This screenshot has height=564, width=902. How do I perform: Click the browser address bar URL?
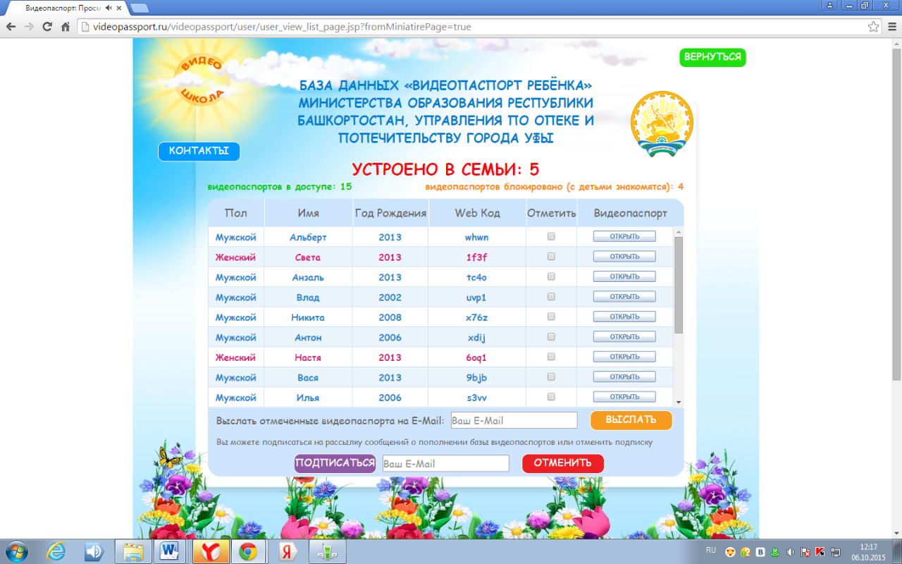282,27
